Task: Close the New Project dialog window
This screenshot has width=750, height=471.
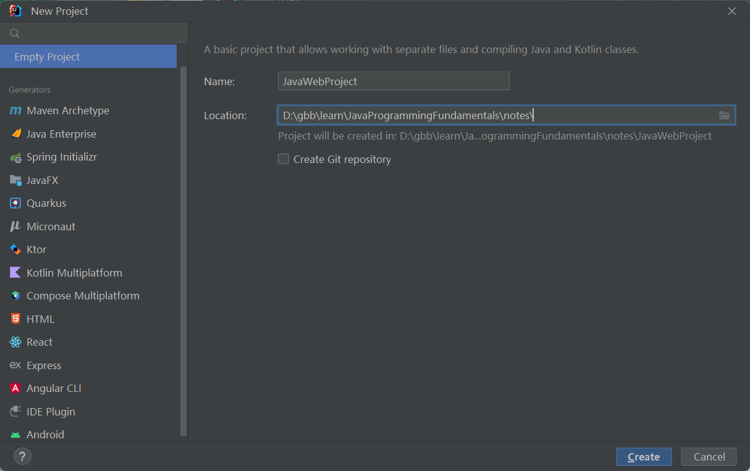Action: tap(732, 11)
